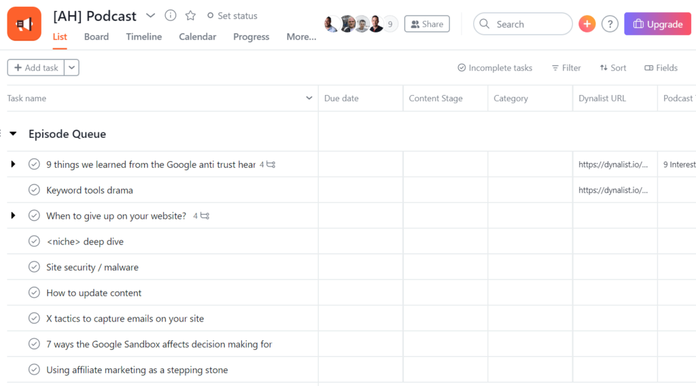
Task: Switch to the Calendar tab
Action: 198,37
